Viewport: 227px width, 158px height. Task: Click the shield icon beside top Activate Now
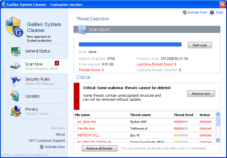click(x=185, y=12)
